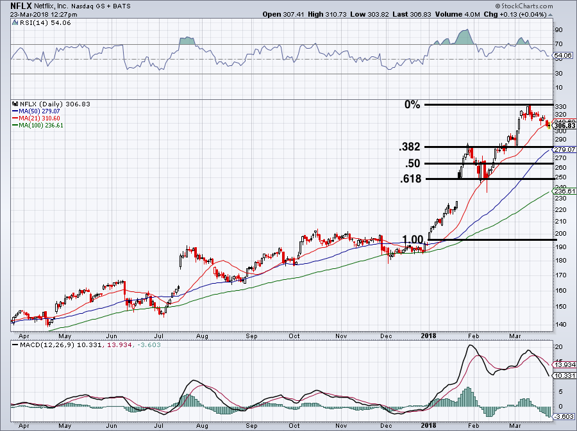
Task: Click '2018' on the price chart date axis
Action: (x=429, y=336)
